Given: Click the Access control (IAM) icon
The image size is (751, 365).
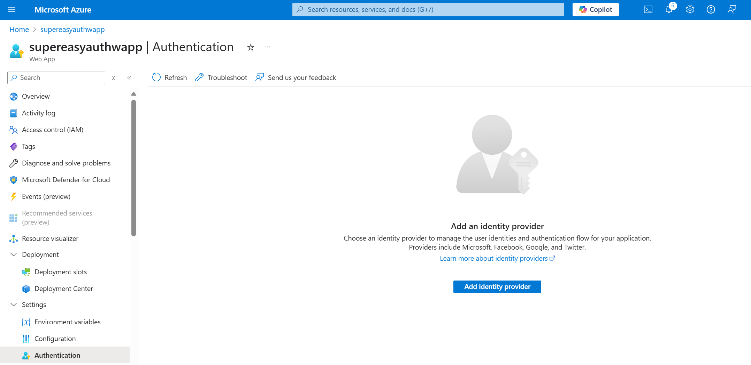Looking at the screenshot, I should (14, 130).
